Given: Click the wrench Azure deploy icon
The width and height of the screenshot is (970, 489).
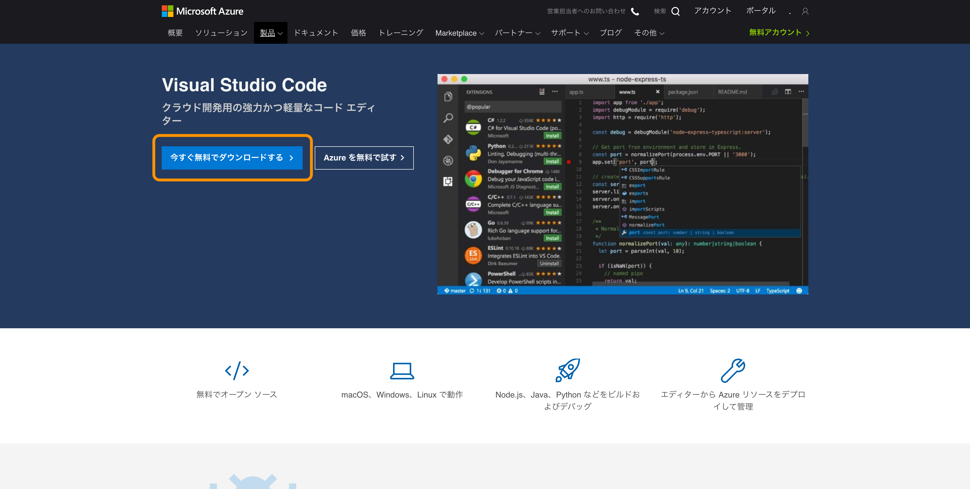Looking at the screenshot, I should [733, 370].
